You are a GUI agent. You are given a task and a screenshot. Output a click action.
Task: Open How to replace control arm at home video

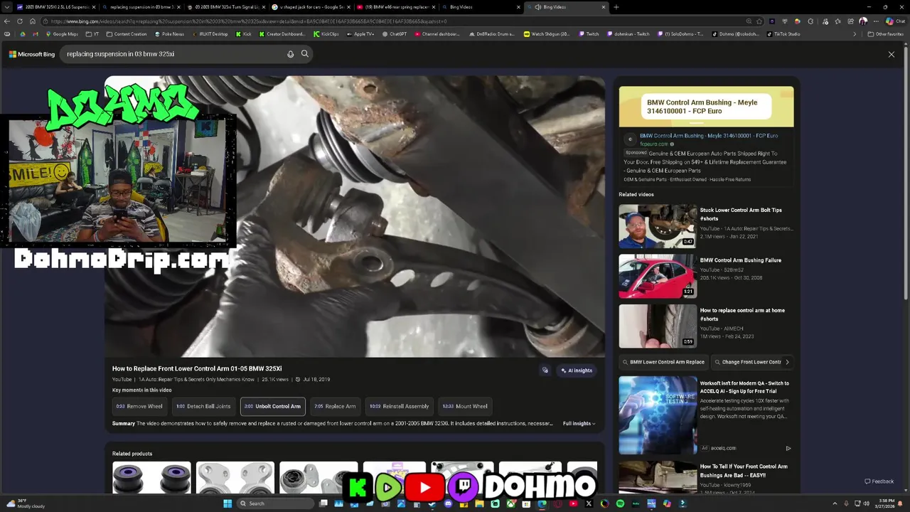742,314
